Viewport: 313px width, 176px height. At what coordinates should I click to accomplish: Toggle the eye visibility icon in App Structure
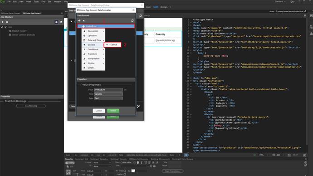(x=56, y=22)
